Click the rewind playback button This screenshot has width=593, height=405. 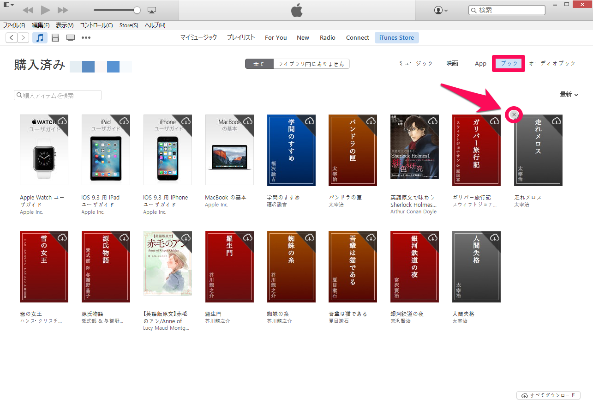pyautogui.click(x=28, y=10)
